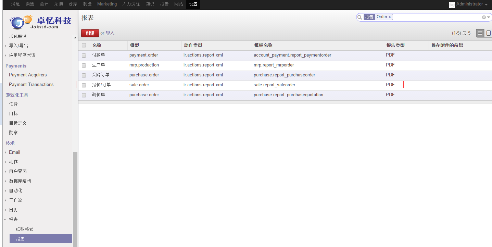Clear the search box with circle-x icon
492x247 pixels.
click(484, 17)
